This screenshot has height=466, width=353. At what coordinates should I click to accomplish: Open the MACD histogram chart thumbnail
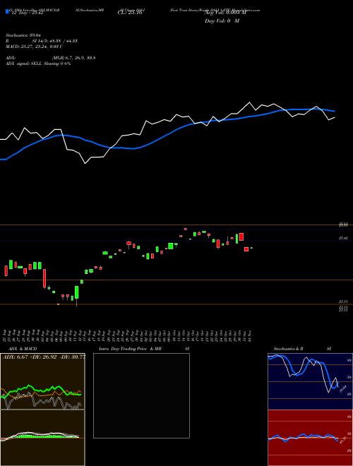[42, 438]
